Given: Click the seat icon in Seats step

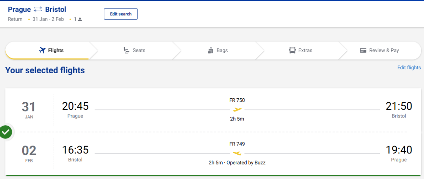Looking at the screenshot, I should point(126,50).
